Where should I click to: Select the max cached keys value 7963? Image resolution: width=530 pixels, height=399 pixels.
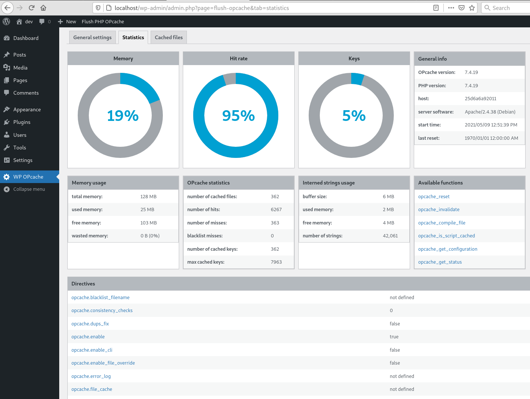point(276,262)
